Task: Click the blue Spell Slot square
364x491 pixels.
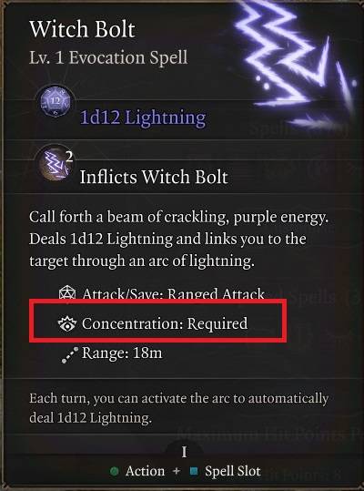Action: tap(194, 471)
